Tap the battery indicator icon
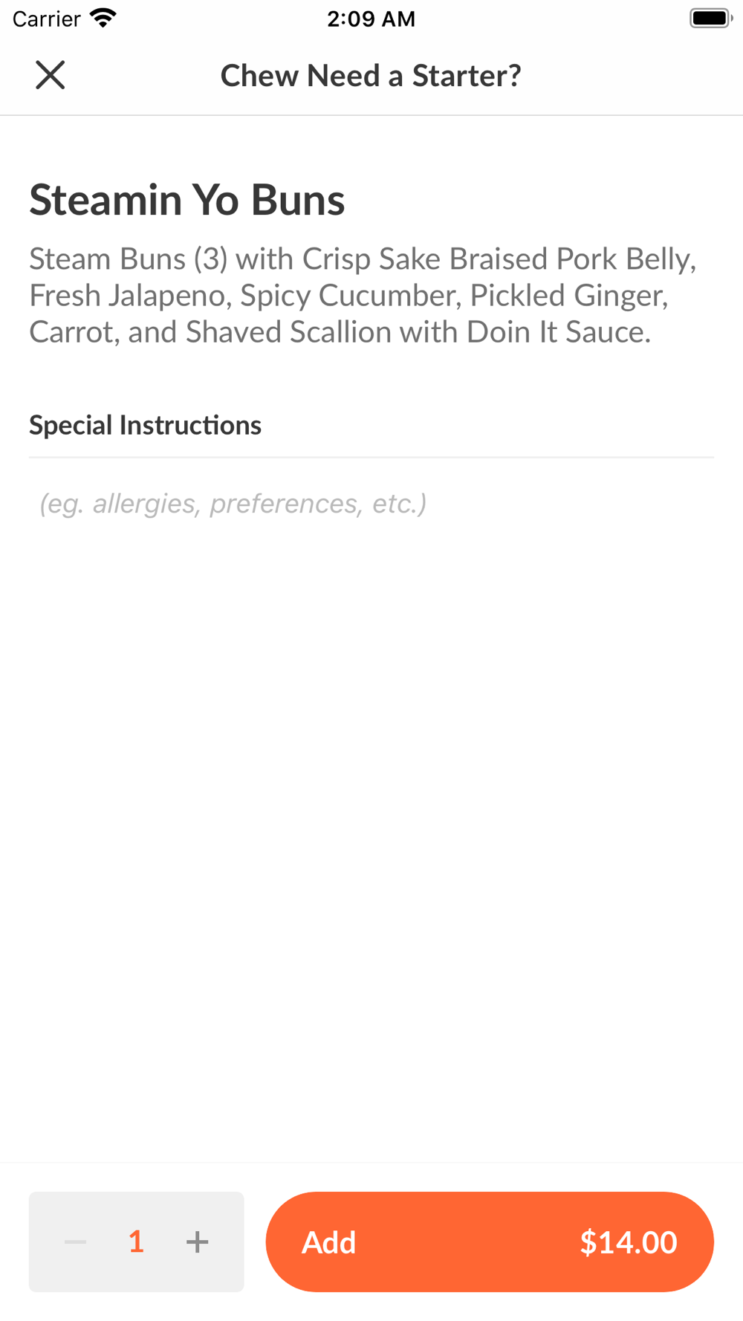Viewport: 743px width, 1321px height. point(710,18)
